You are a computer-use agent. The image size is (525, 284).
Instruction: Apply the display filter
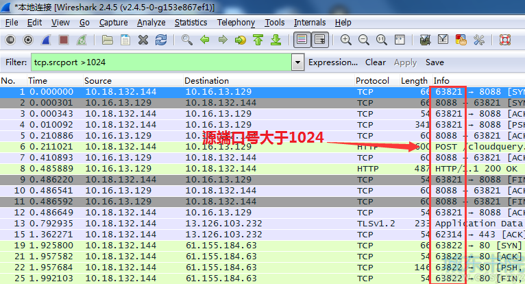click(405, 62)
